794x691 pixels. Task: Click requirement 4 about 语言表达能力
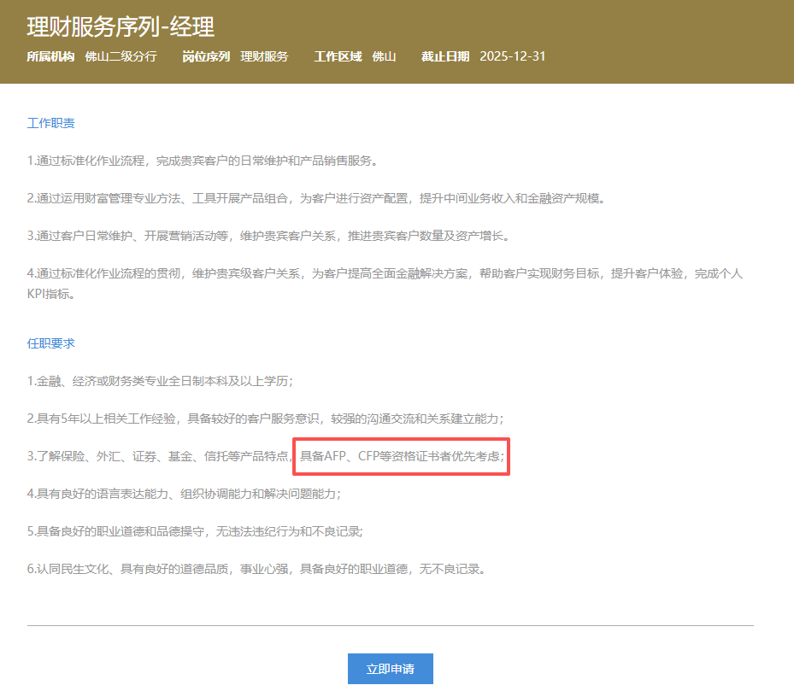184,494
